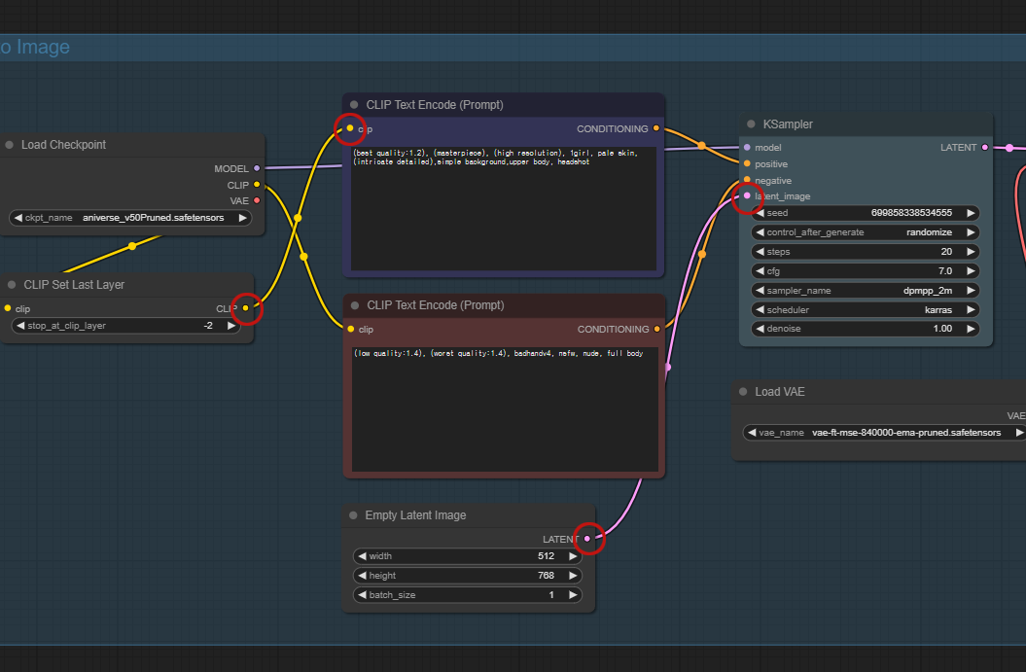This screenshot has width=1026, height=672.
Task: Click the MODEL output socket on Load Checkpoint
Action: (x=257, y=168)
